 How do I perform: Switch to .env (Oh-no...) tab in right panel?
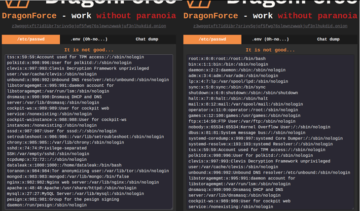[x=271, y=39]
